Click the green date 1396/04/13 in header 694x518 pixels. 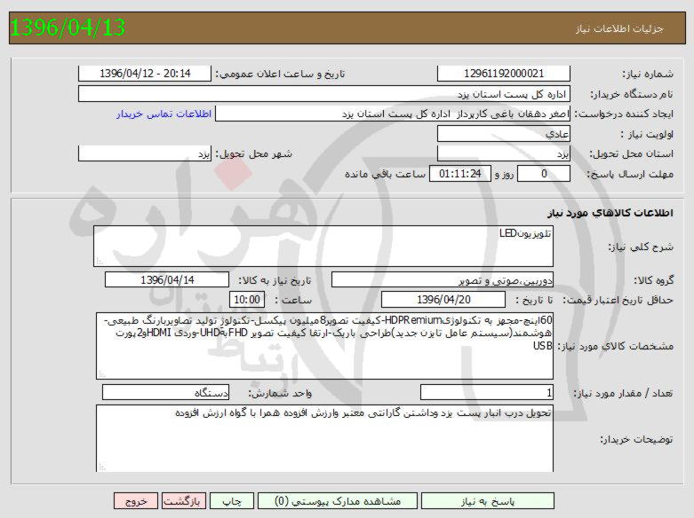coord(68,27)
